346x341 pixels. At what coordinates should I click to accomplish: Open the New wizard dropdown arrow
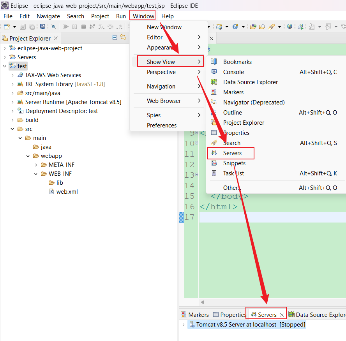tap(14, 27)
